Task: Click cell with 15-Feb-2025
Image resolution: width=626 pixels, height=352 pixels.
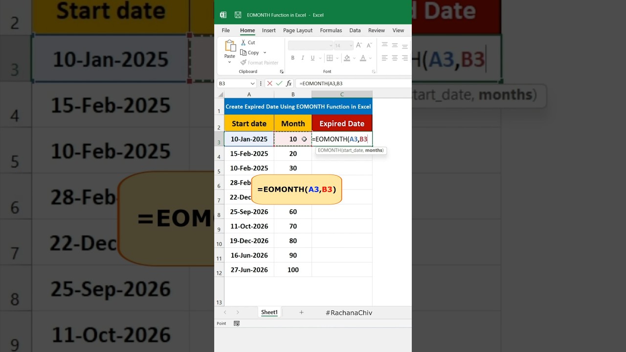Action: (249, 154)
